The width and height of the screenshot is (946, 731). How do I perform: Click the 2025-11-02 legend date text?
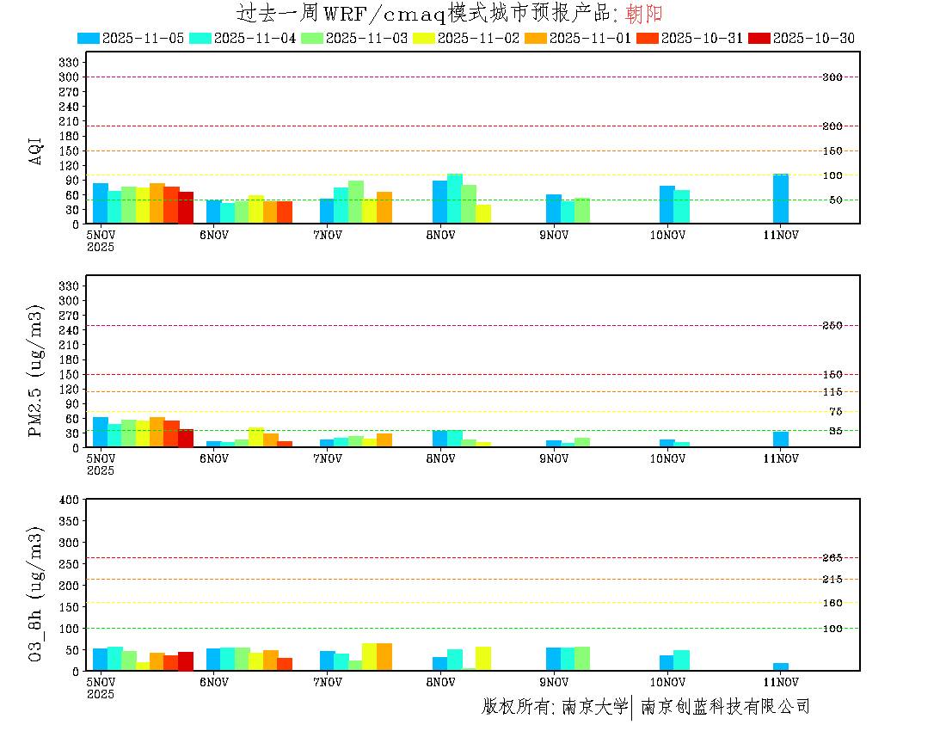click(477, 38)
